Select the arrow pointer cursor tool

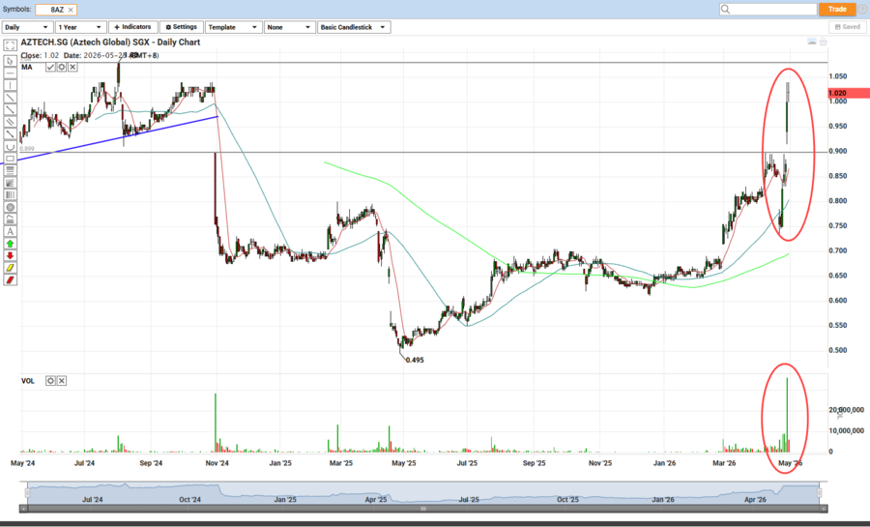(x=10, y=60)
